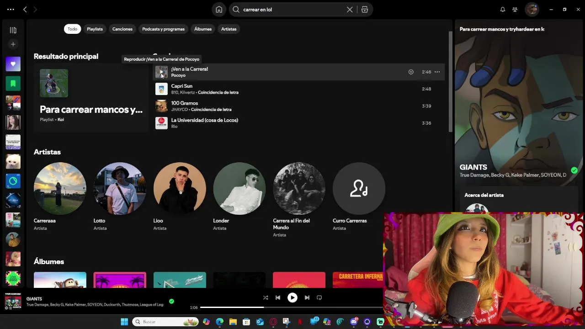
Task: Open Curro Carreras artist profile
Action: coord(359,188)
